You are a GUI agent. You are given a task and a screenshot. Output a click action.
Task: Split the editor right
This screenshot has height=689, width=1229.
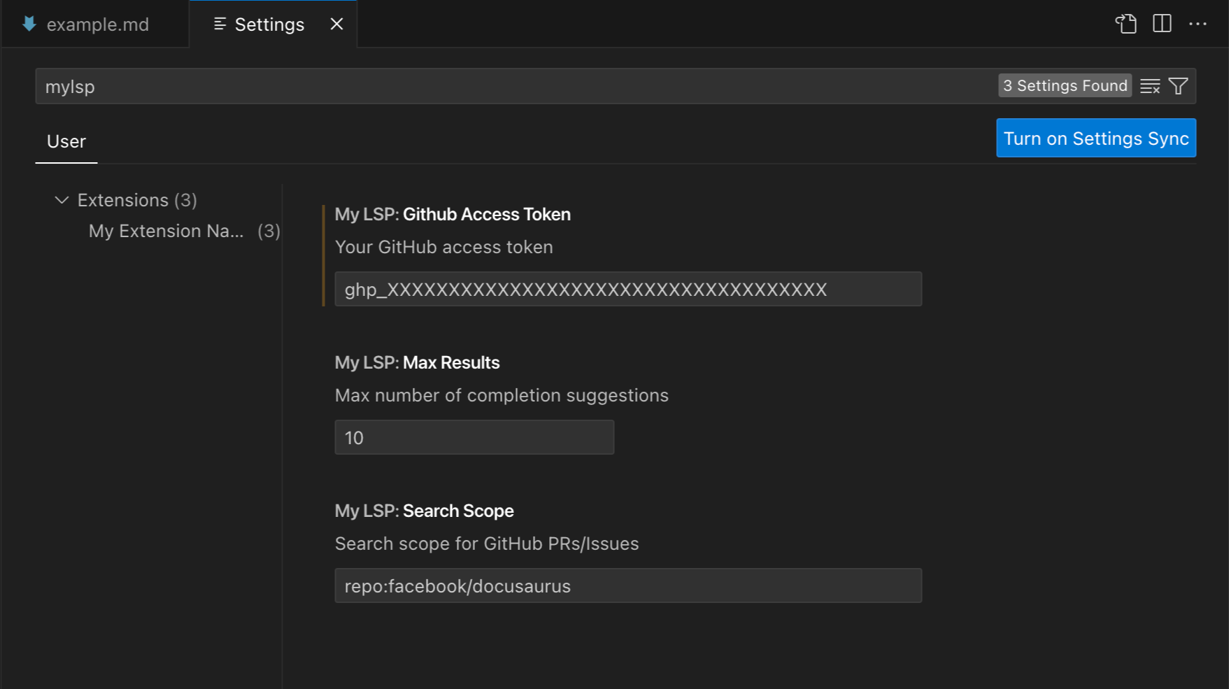[x=1162, y=24]
